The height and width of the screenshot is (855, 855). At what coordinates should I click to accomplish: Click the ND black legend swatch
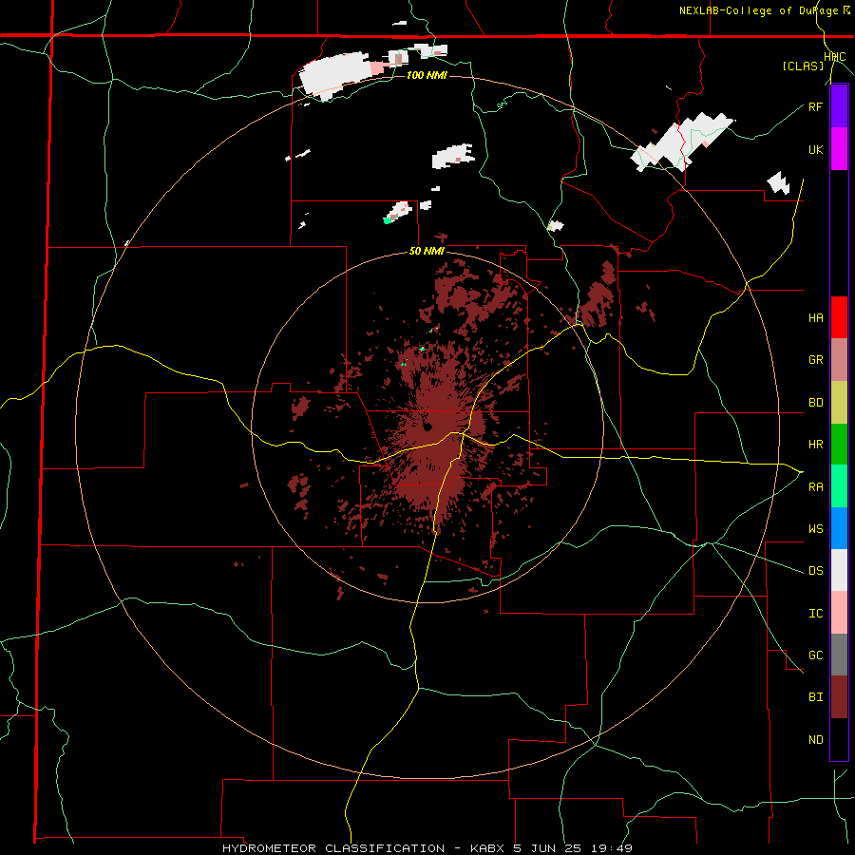click(x=839, y=739)
